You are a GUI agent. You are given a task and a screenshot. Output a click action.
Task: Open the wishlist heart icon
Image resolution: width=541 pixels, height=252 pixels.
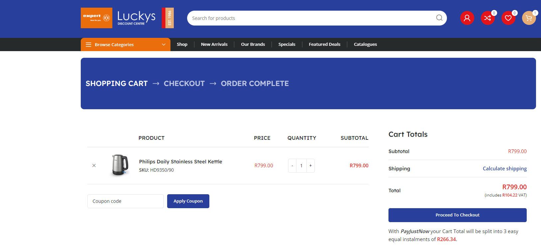coord(508,18)
